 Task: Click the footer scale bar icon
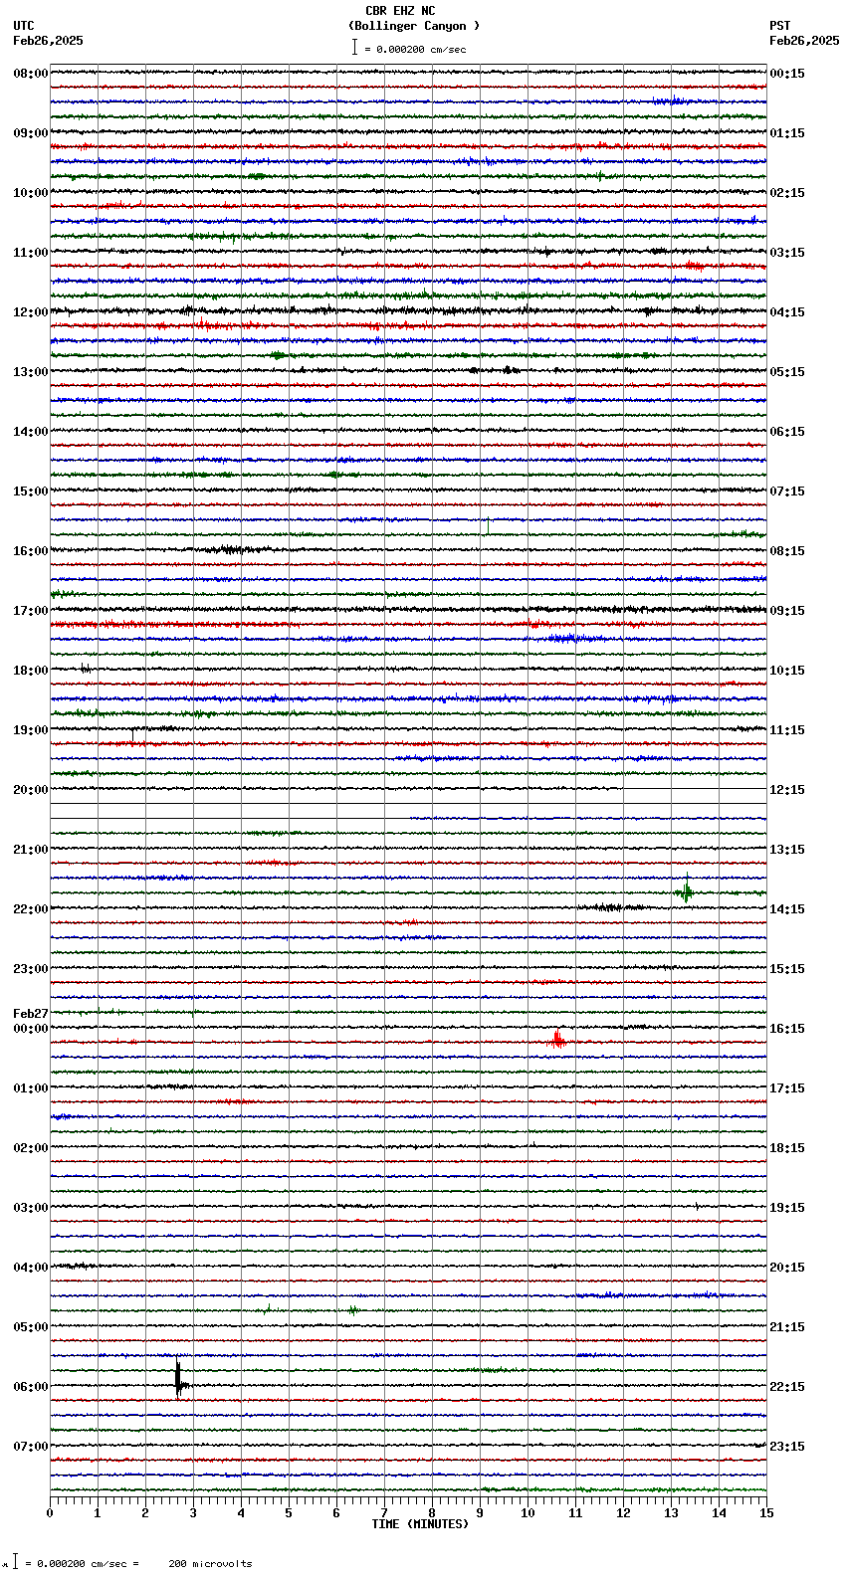[x=15, y=1561]
